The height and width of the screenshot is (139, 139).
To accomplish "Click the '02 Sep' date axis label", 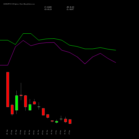I will click(29, 132).
